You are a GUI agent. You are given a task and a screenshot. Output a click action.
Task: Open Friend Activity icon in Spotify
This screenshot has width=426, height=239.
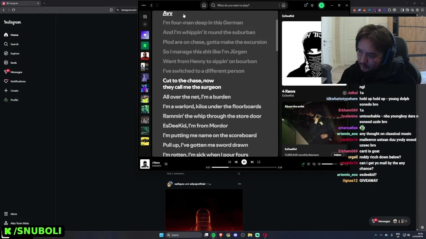[312, 5]
